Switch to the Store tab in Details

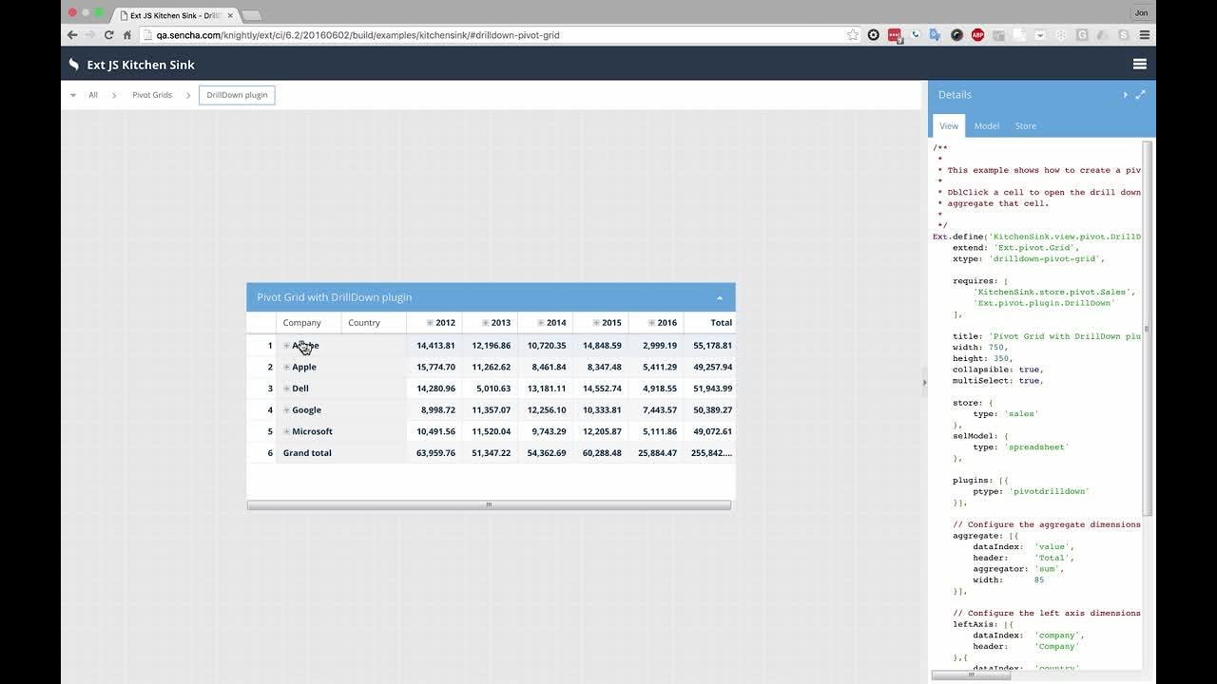click(x=1026, y=125)
